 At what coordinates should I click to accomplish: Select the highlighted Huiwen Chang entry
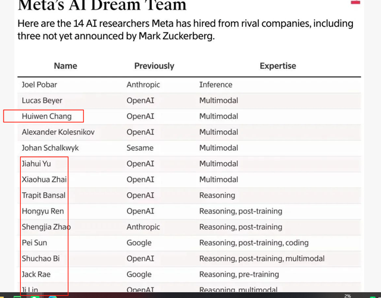coord(46,116)
